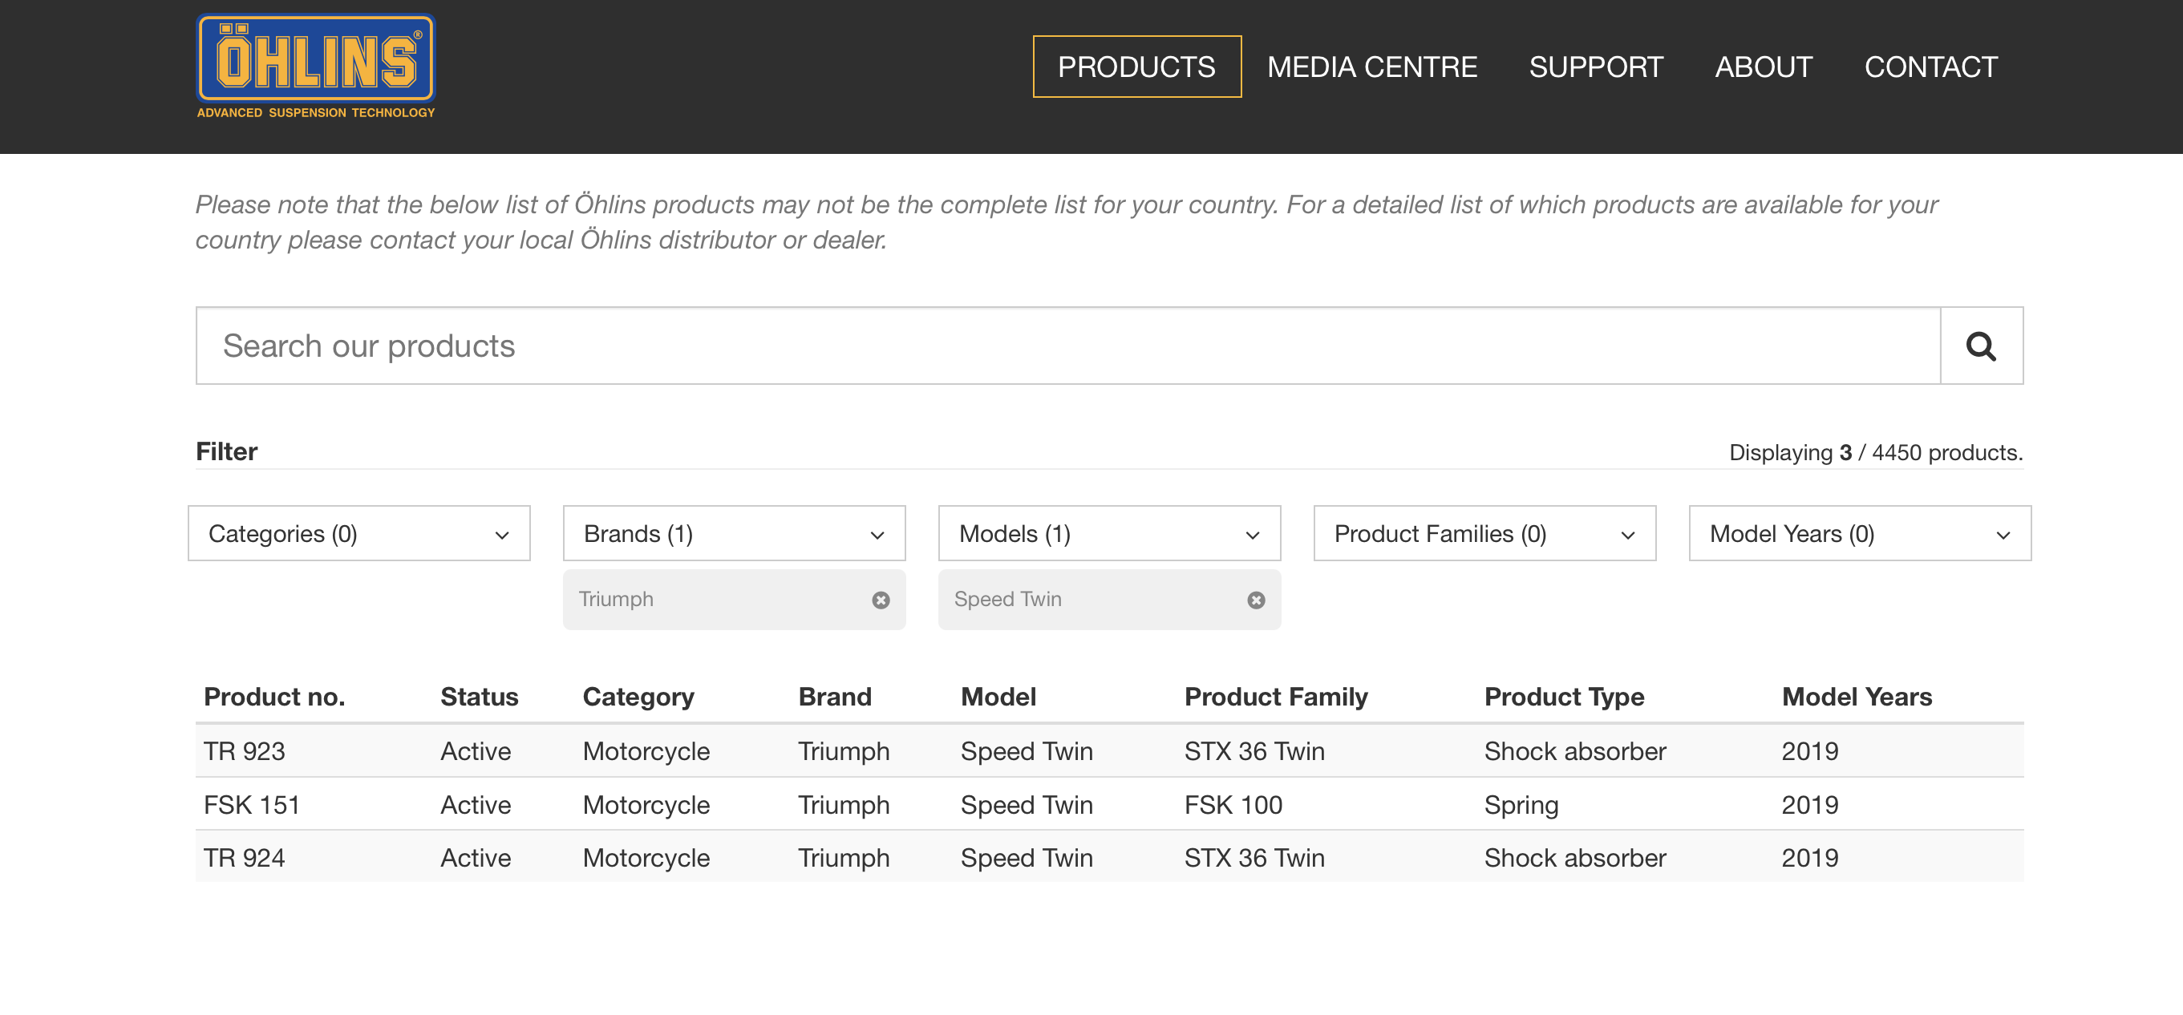
Task: Click the Product no. column header
Action: (x=274, y=697)
